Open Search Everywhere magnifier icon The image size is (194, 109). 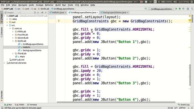192,9
